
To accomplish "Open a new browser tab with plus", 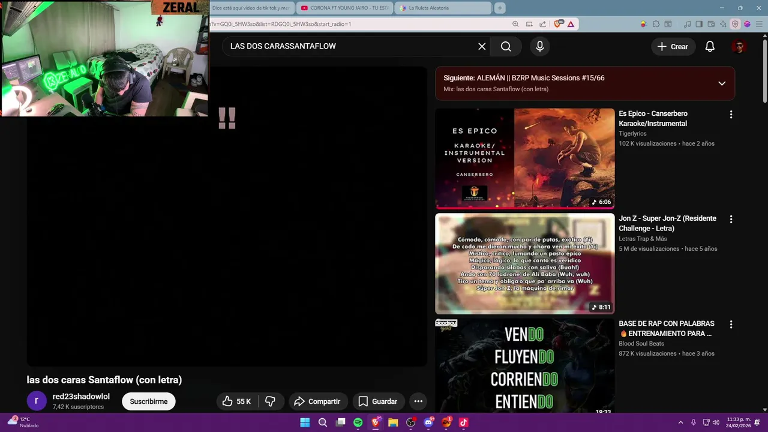I will (500, 8).
